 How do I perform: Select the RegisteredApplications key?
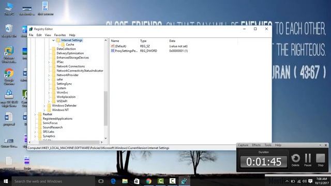tap(57, 119)
